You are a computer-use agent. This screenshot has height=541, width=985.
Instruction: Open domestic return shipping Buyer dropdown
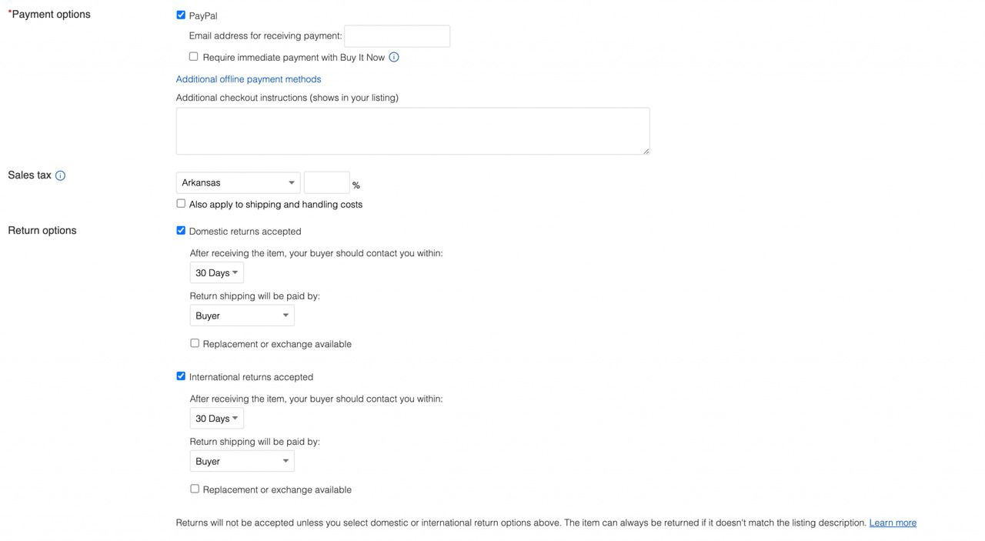click(242, 316)
